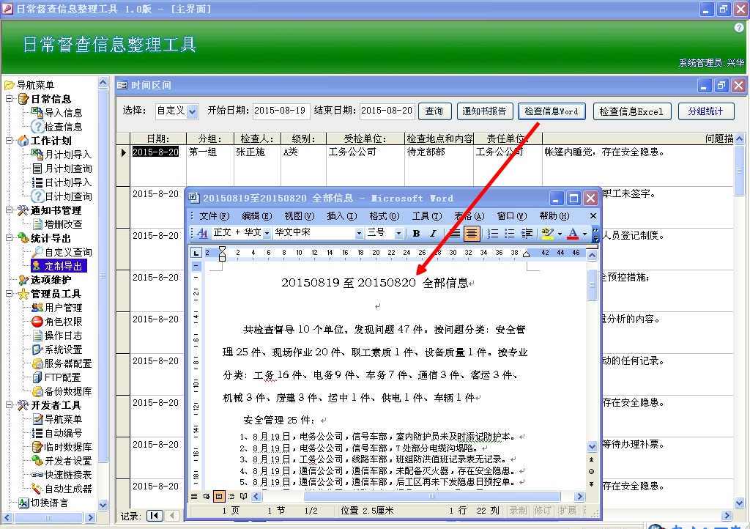Open 切换语言 item

(x=43, y=503)
